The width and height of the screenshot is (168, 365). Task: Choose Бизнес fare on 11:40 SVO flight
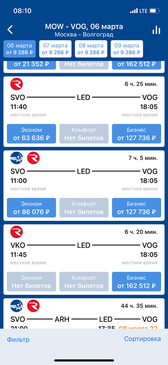point(136,134)
